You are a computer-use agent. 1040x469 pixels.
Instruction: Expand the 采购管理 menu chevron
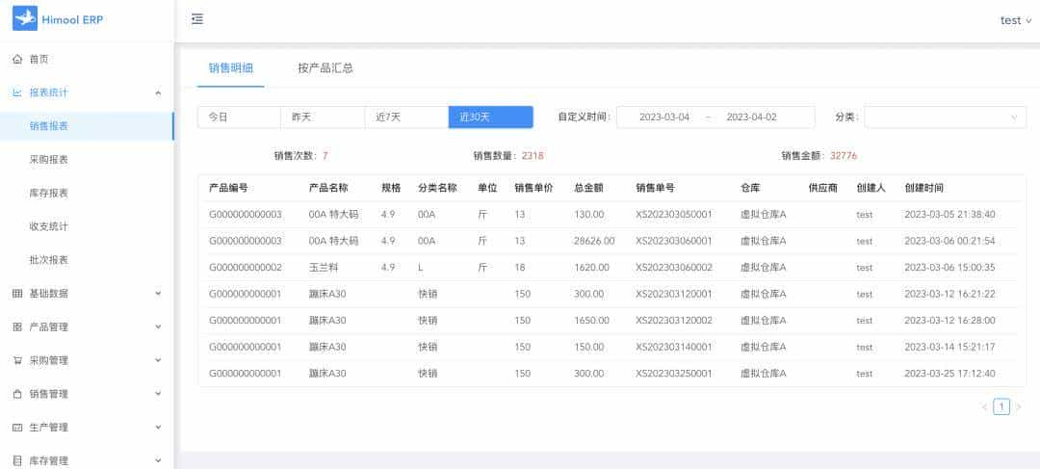(x=158, y=360)
